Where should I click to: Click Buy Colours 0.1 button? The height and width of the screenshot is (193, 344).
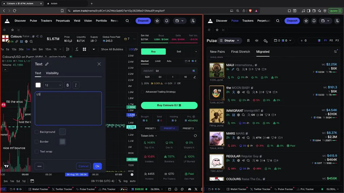(x=169, y=105)
